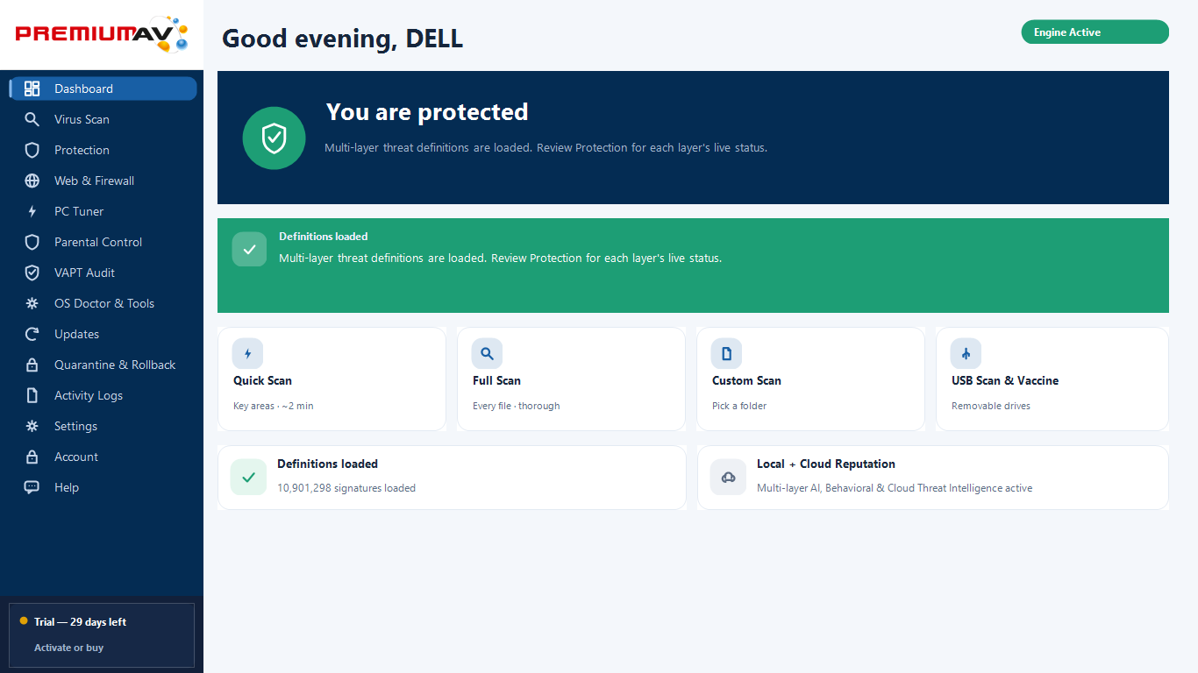Viewport: 1198px width, 673px height.
Task: Click the USB Scan & Vaccine icon
Action: pos(966,354)
